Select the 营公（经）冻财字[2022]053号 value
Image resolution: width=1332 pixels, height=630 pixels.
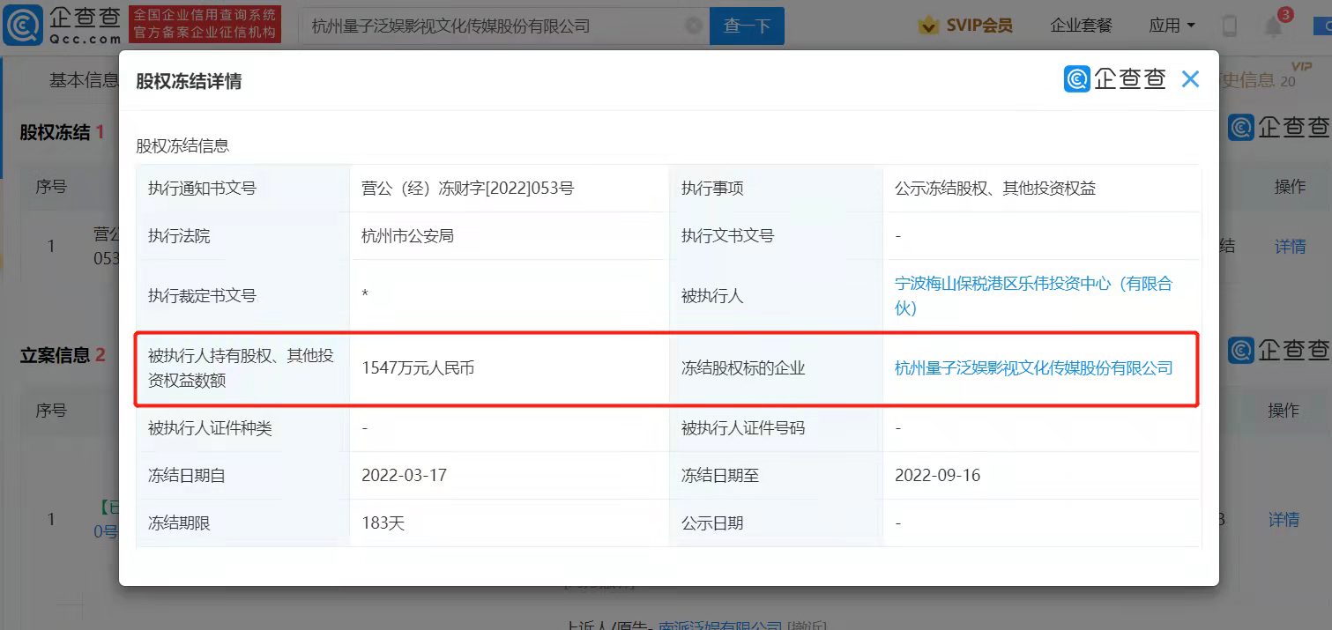click(x=467, y=188)
